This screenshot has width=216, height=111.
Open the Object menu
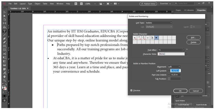[37, 4]
